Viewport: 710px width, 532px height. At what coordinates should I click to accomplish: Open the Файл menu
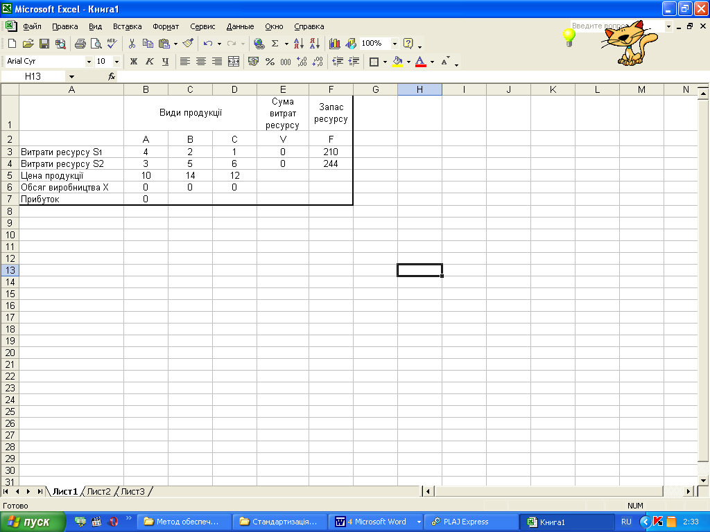32,27
